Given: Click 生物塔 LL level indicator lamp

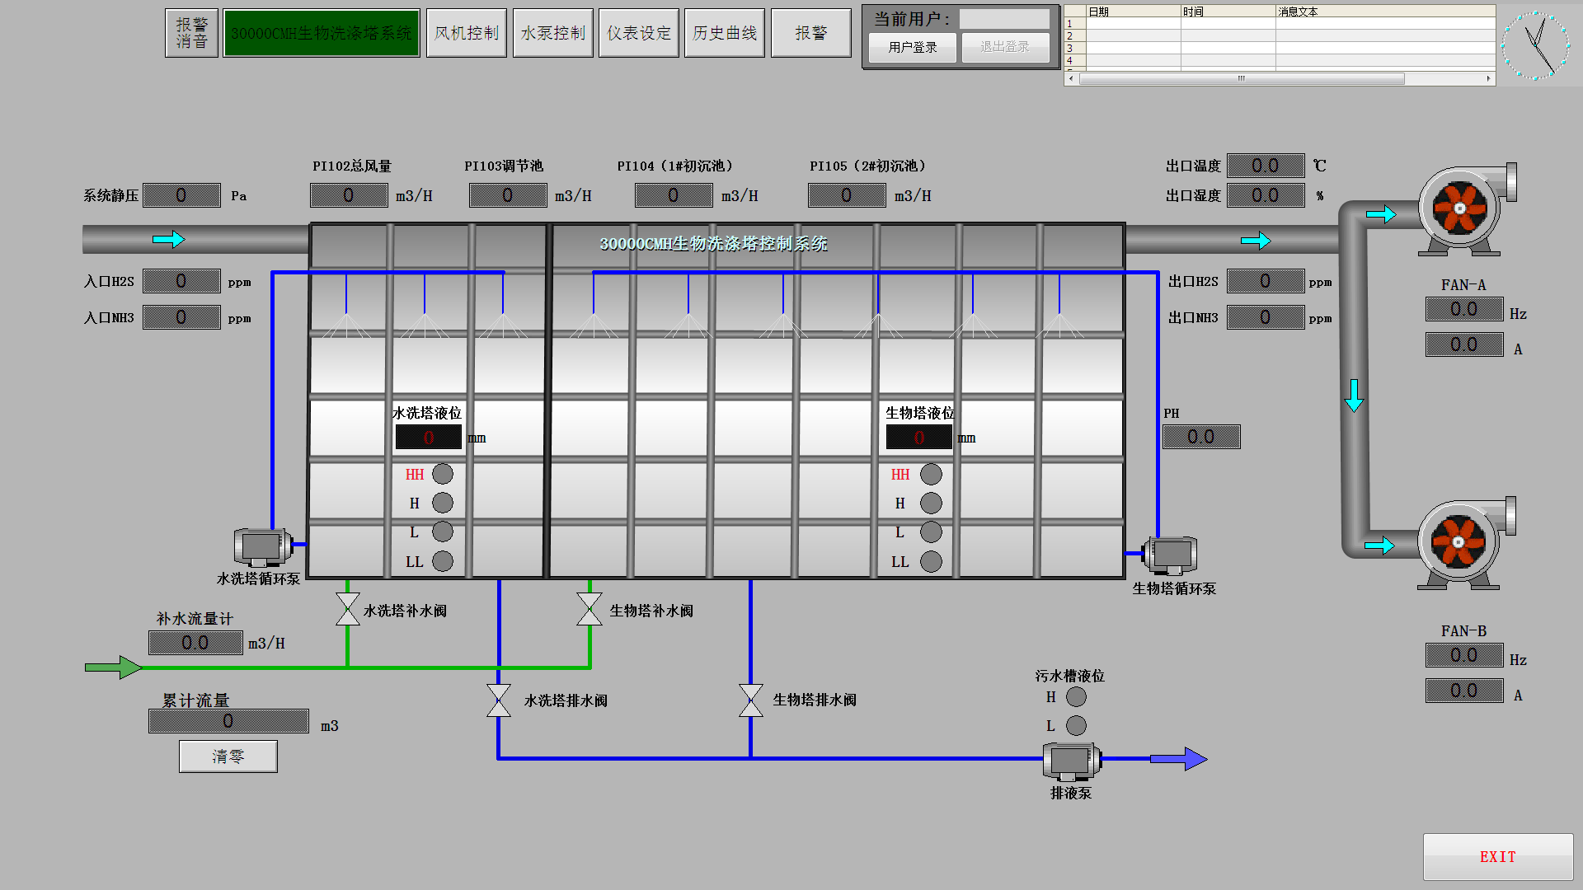Looking at the screenshot, I should click(x=931, y=561).
